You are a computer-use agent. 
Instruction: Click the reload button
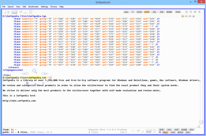[139, 12]
